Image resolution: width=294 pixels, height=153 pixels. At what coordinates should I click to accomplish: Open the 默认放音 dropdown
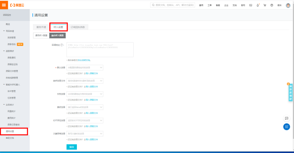point(85,67)
